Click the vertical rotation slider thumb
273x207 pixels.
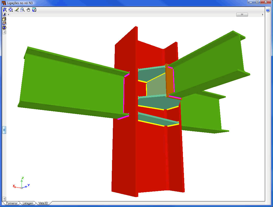pyautogui.click(x=4, y=130)
